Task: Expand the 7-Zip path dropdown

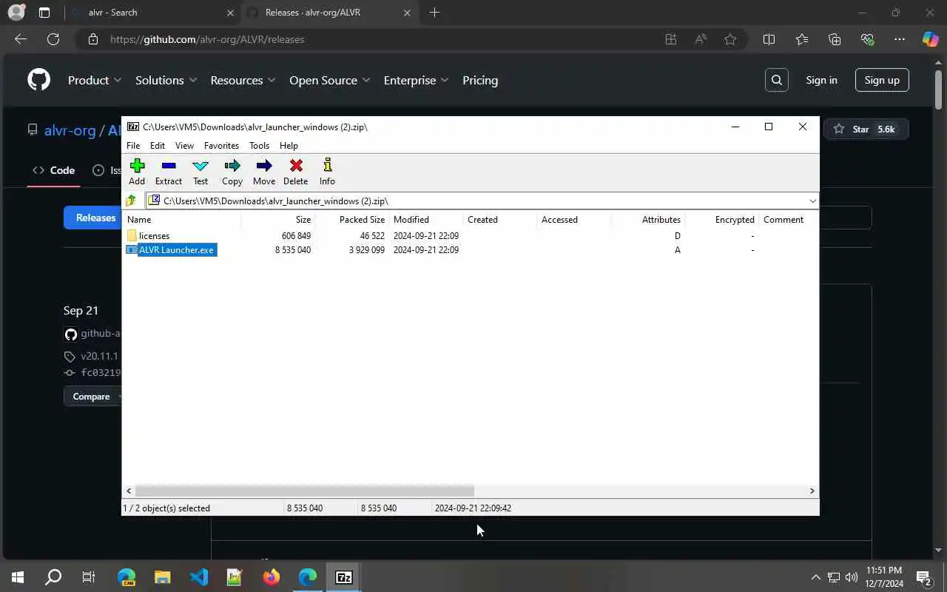Action: (812, 201)
